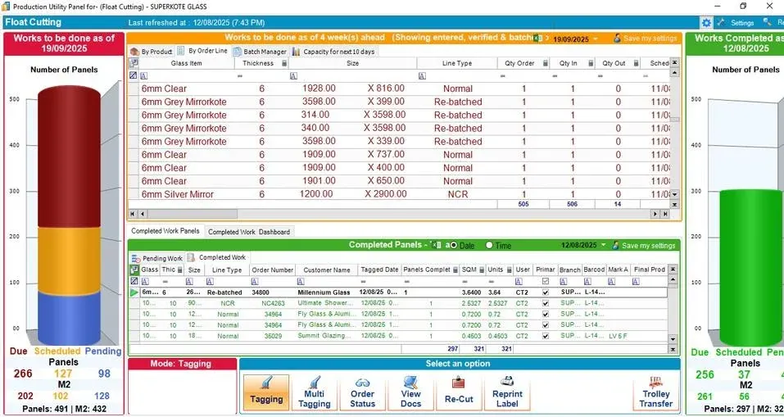
Task: Click Line Type filter 'A' icon in top grid
Action: tap(422, 75)
